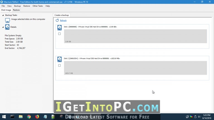Switch to the Disk Image tab

[6, 10]
